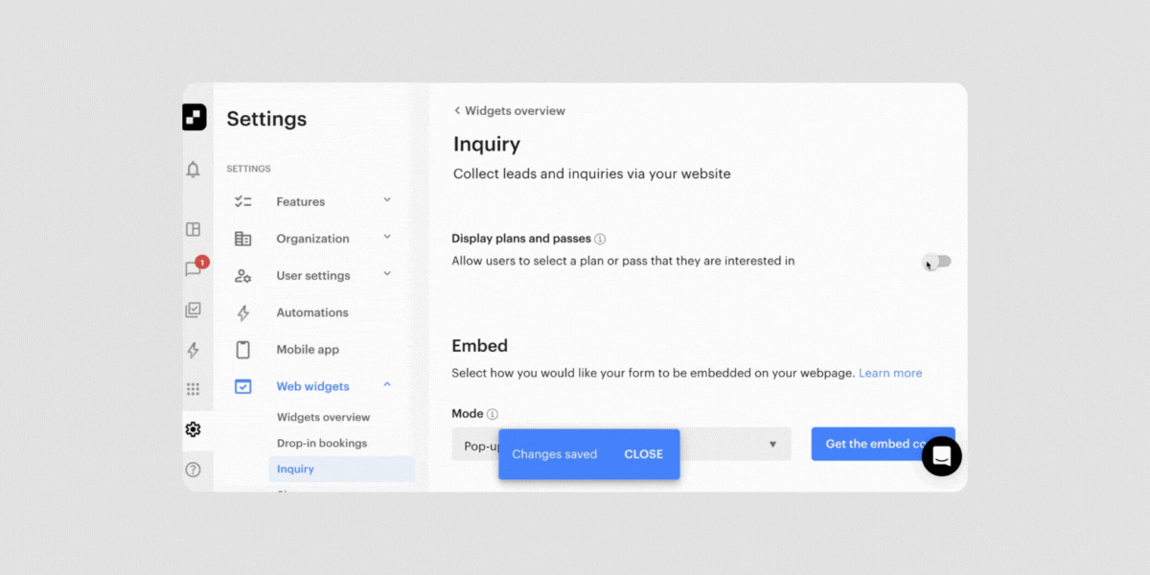
Task: Toggle Display plans and passes switch
Action: tap(936, 262)
